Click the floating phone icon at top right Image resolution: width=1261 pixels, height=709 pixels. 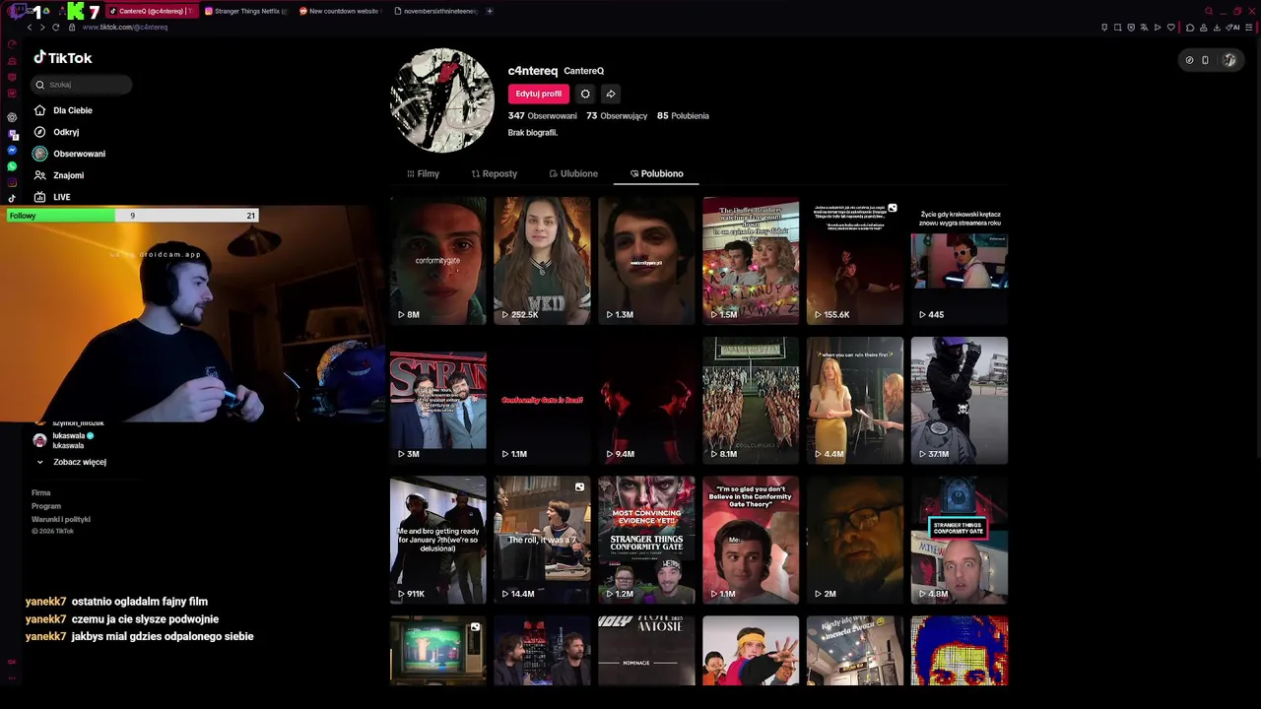point(1205,60)
